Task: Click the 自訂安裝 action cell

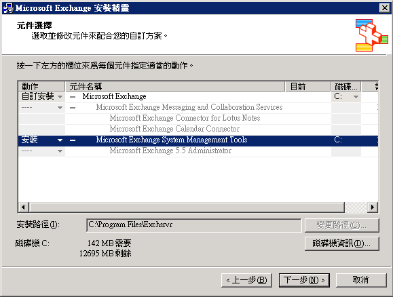Action: tap(41, 96)
